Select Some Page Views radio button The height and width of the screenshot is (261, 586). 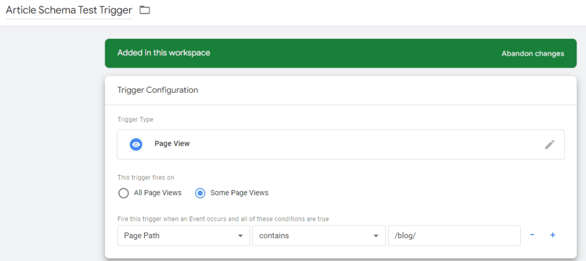pyautogui.click(x=200, y=193)
